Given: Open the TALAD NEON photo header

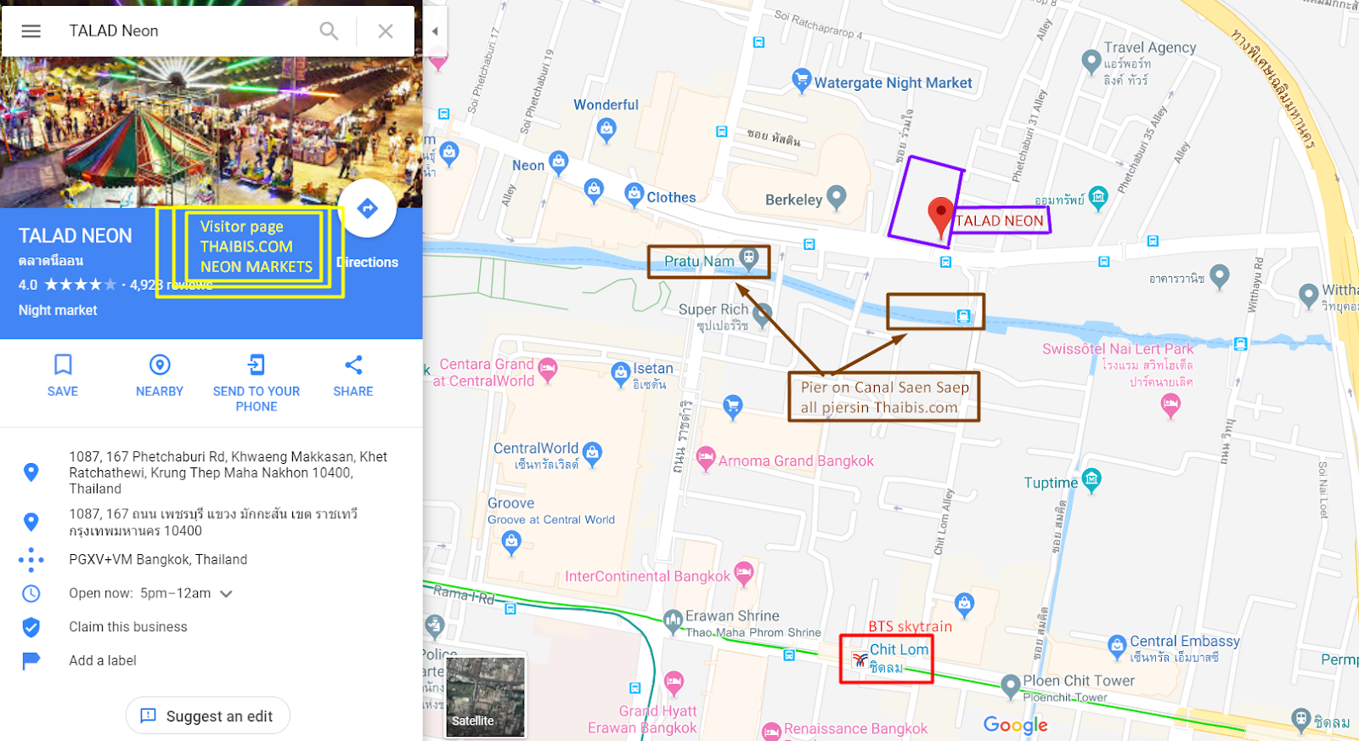Looking at the screenshot, I should pyautogui.click(x=211, y=132).
